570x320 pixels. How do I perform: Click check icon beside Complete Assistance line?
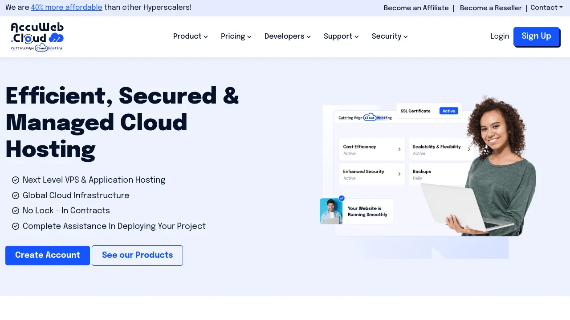(16, 226)
